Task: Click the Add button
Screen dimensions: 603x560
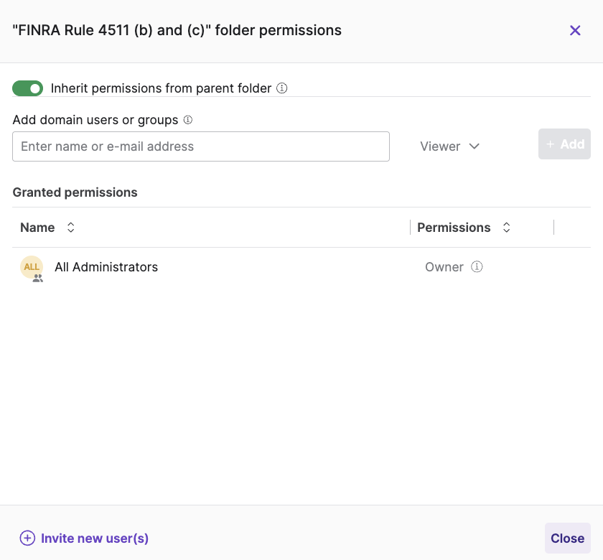Action: tap(564, 144)
